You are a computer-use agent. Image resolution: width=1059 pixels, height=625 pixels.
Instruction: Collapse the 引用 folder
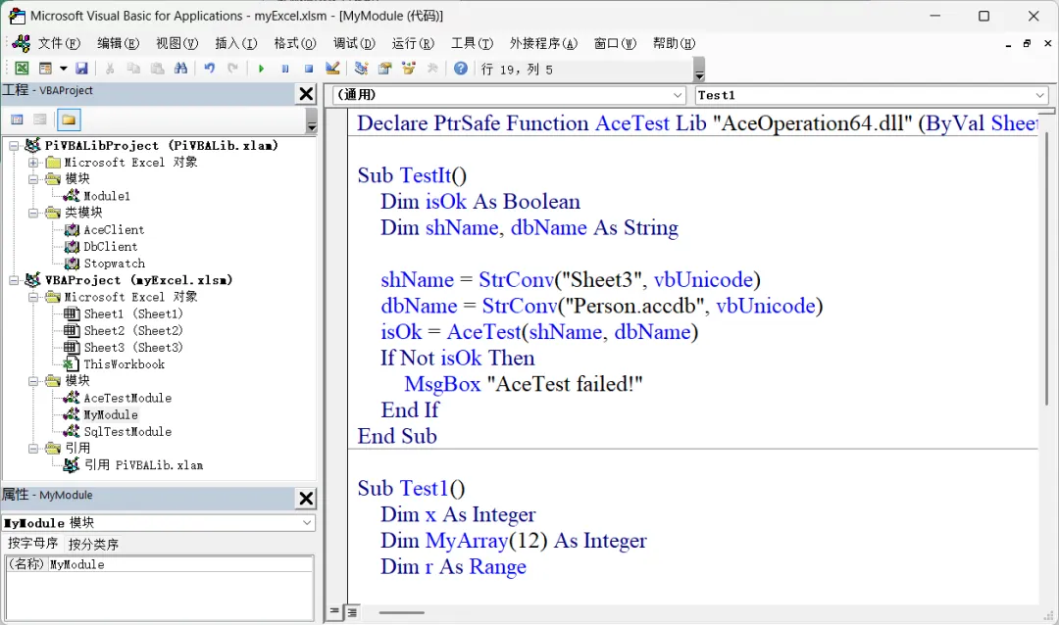(33, 448)
